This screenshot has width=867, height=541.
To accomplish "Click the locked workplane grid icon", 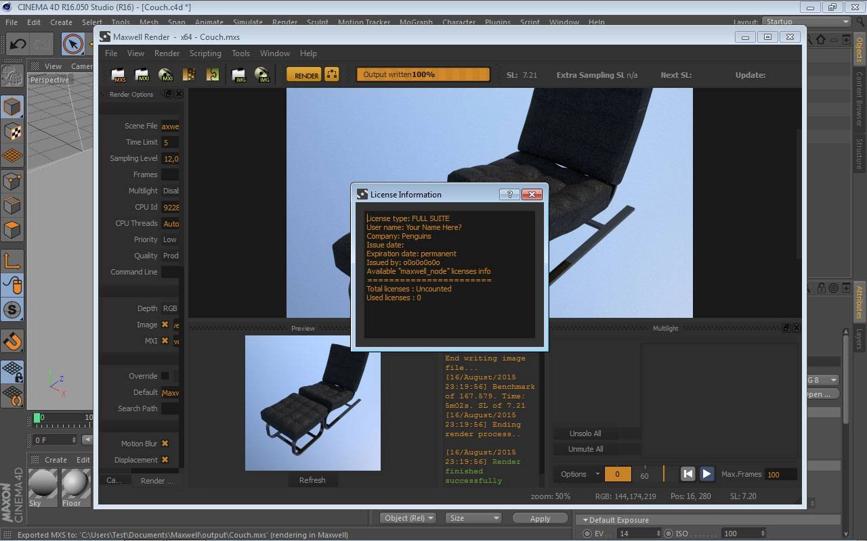I will (12, 371).
